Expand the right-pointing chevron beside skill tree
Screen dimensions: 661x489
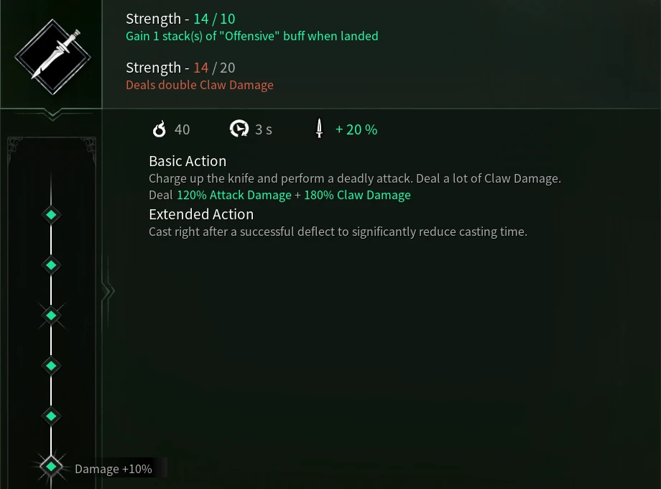click(x=108, y=291)
